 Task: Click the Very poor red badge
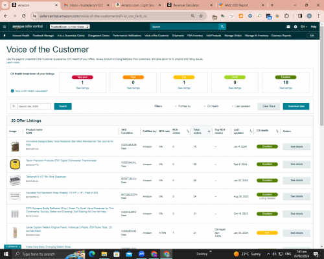pos(82,77)
